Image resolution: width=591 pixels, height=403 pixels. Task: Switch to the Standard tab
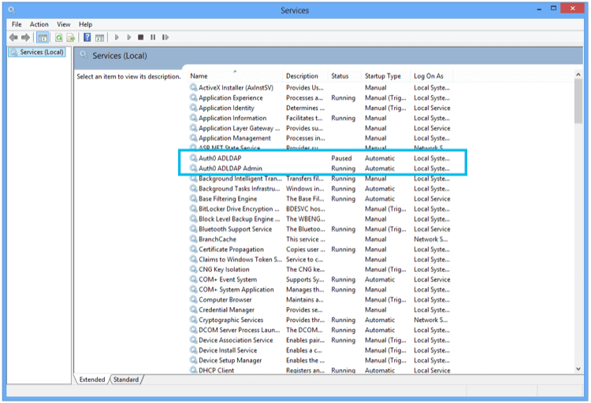[126, 379]
